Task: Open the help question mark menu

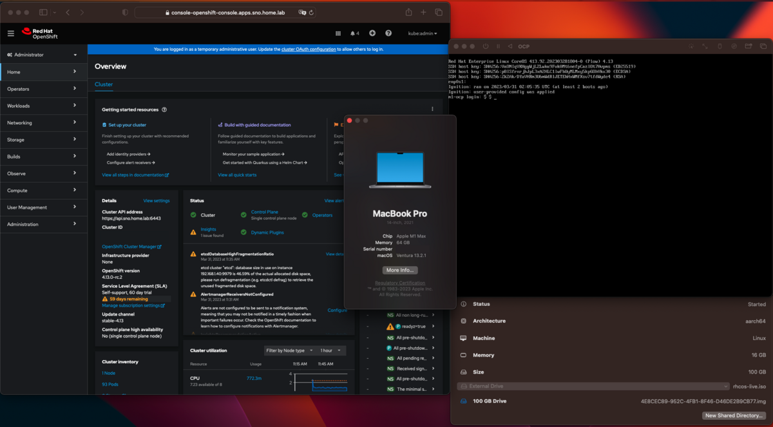Action: (388, 33)
